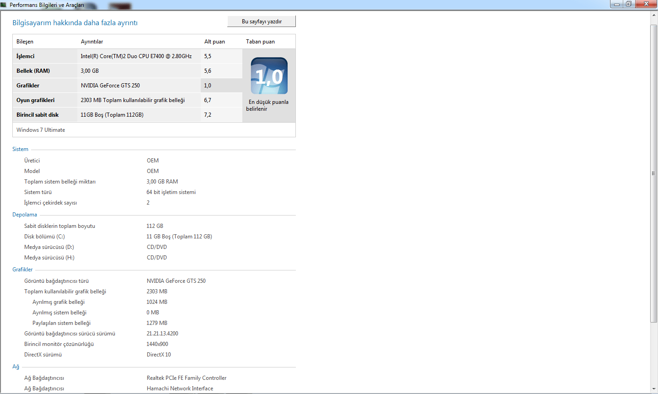Restore down the Performans Bilgileri window
The height and width of the screenshot is (394, 658).
[x=629, y=4]
